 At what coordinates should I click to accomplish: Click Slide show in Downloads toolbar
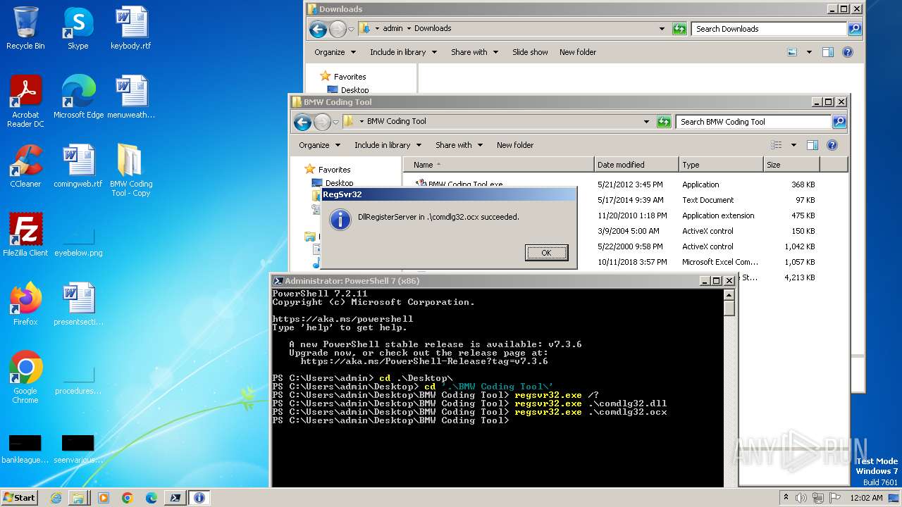click(x=530, y=52)
